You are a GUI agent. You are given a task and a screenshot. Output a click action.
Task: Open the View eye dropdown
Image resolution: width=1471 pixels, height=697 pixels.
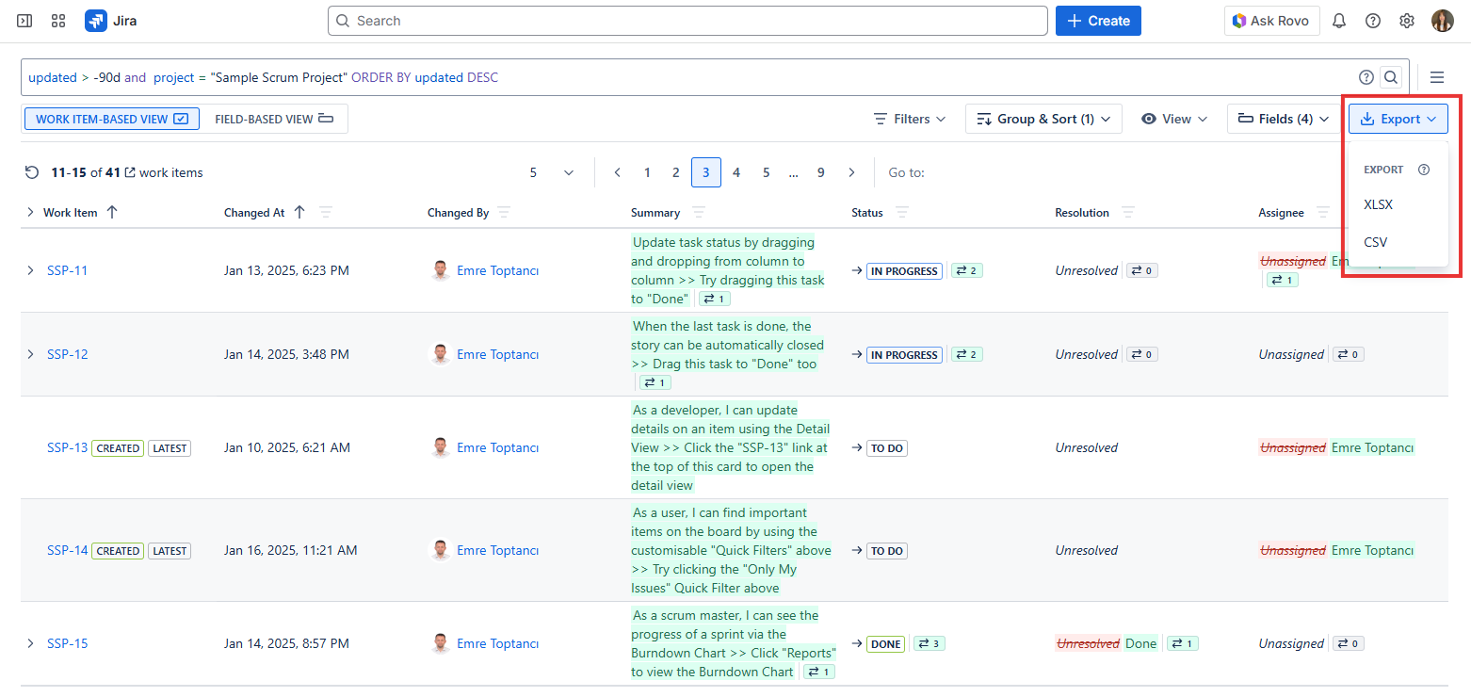(x=1173, y=119)
